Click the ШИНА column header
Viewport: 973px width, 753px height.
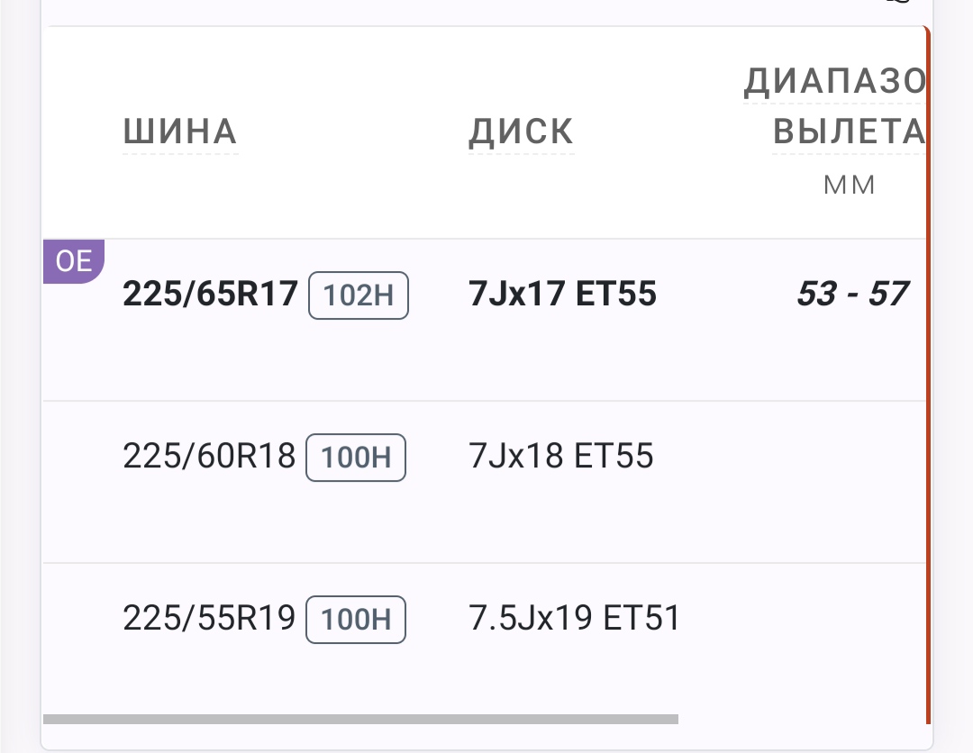(180, 132)
